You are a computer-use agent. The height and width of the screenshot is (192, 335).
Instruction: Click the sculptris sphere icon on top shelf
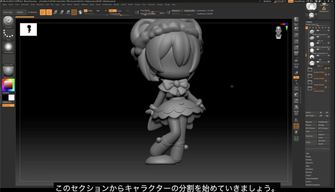click(x=80, y=12)
